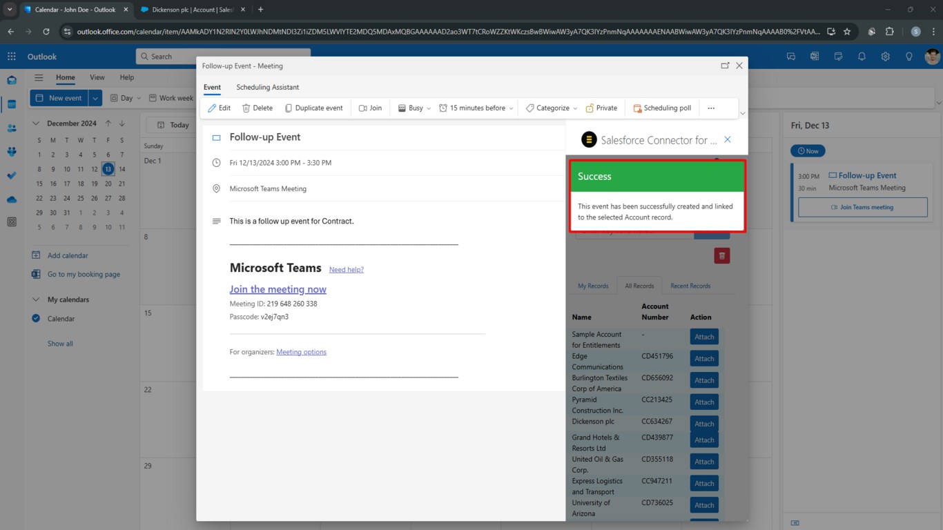This screenshot has width=943, height=530.
Task: Select the Event tab
Action: [212, 87]
